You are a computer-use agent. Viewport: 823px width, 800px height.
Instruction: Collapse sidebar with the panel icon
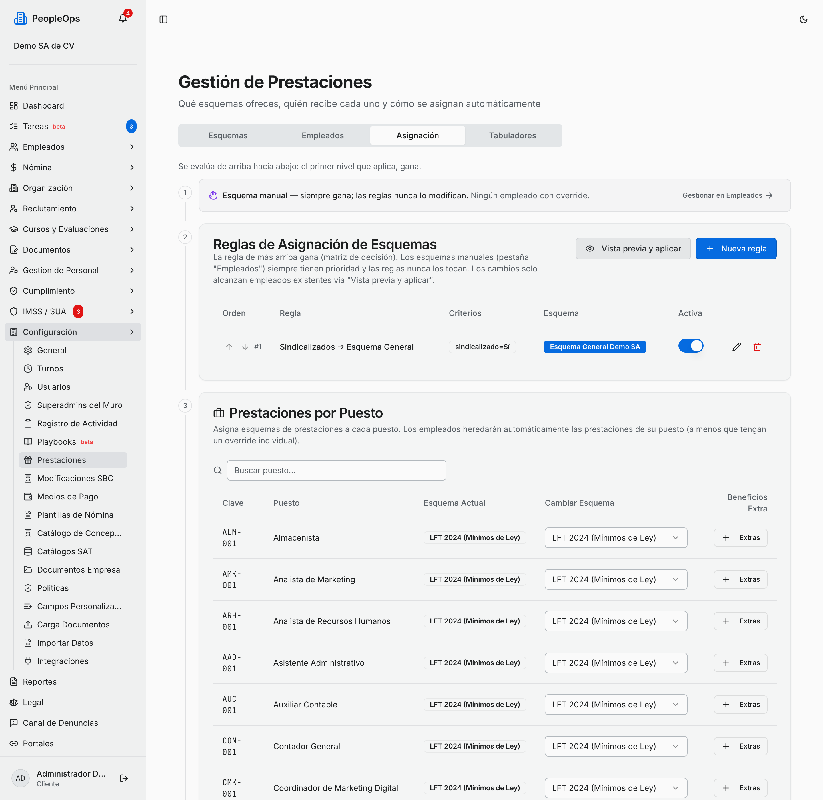point(163,19)
